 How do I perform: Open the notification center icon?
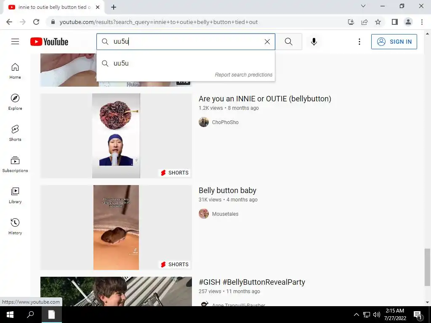[418, 315]
